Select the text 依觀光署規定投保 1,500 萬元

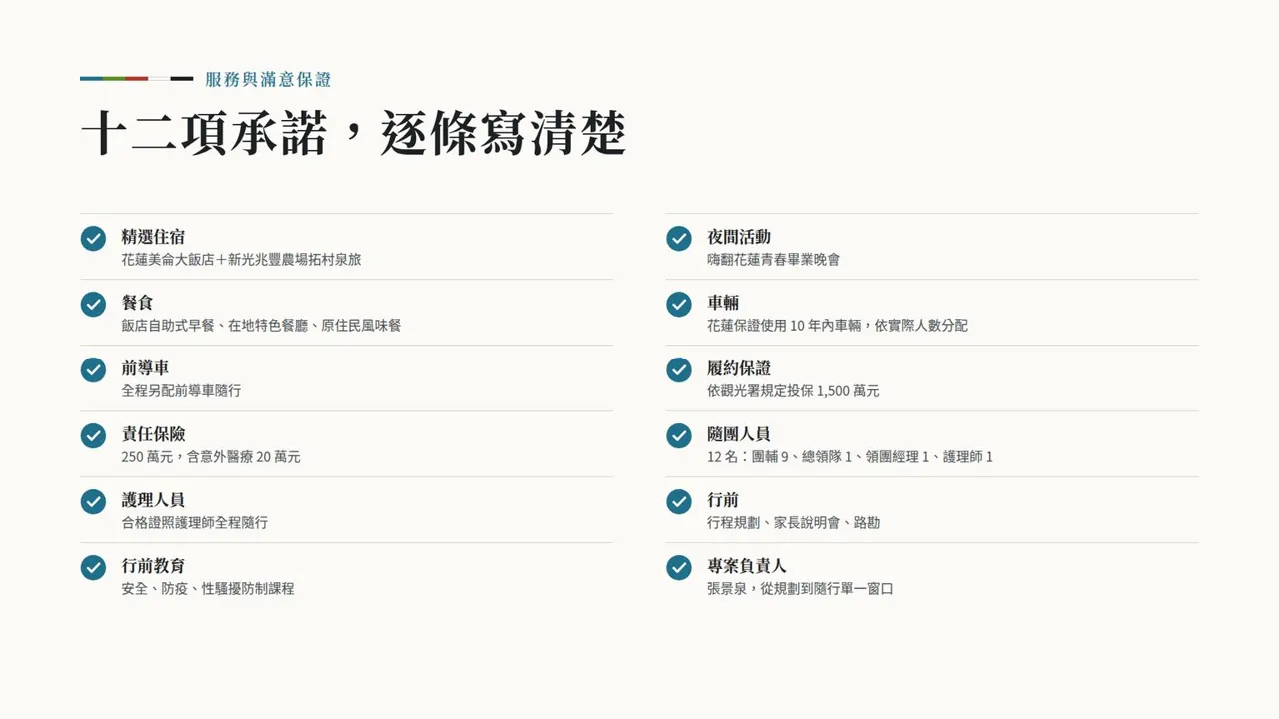click(794, 391)
